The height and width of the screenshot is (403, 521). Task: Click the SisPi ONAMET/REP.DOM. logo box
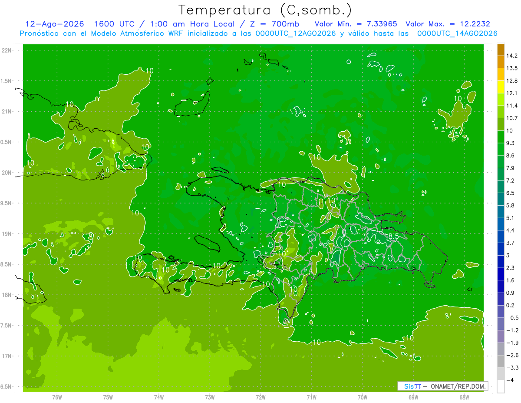[442, 386]
